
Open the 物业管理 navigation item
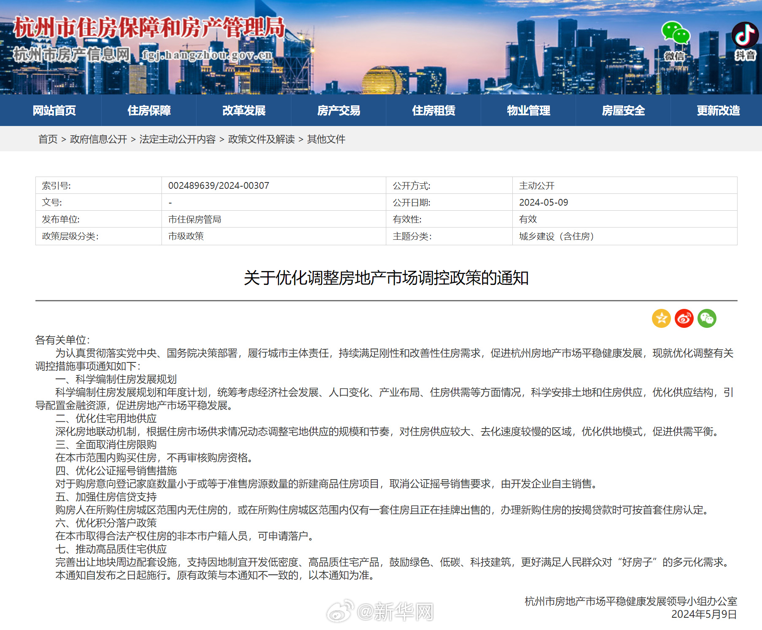[x=528, y=110]
